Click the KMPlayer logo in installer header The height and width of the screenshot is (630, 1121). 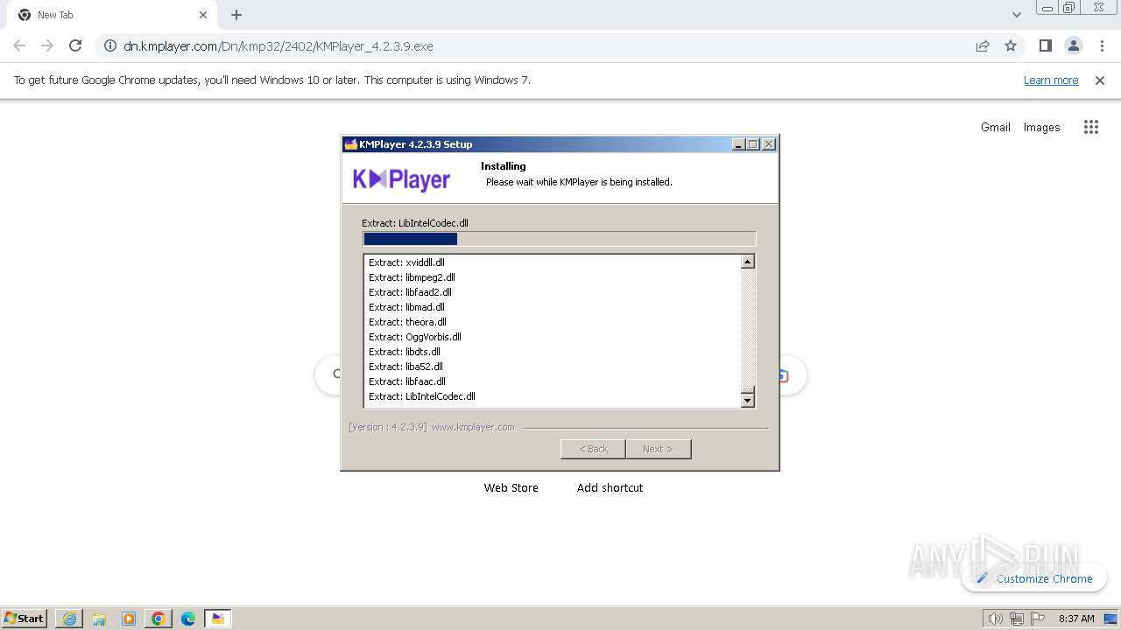pyautogui.click(x=401, y=179)
